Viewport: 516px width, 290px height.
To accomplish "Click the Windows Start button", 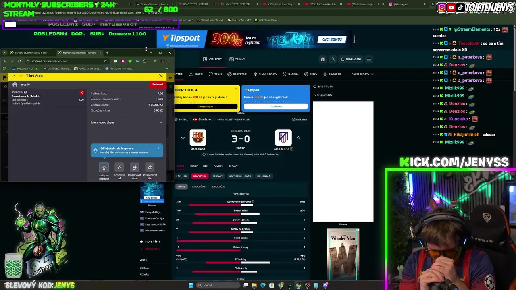I will pos(191,285).
